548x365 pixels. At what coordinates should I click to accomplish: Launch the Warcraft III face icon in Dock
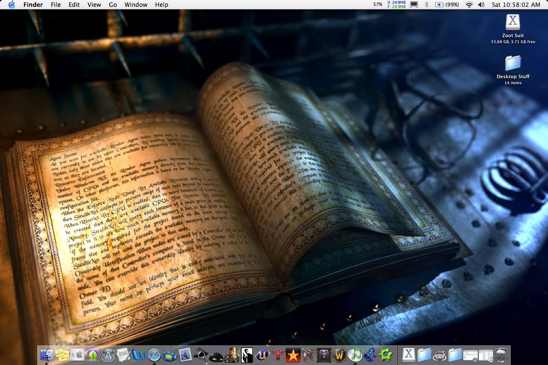[324, 355]
